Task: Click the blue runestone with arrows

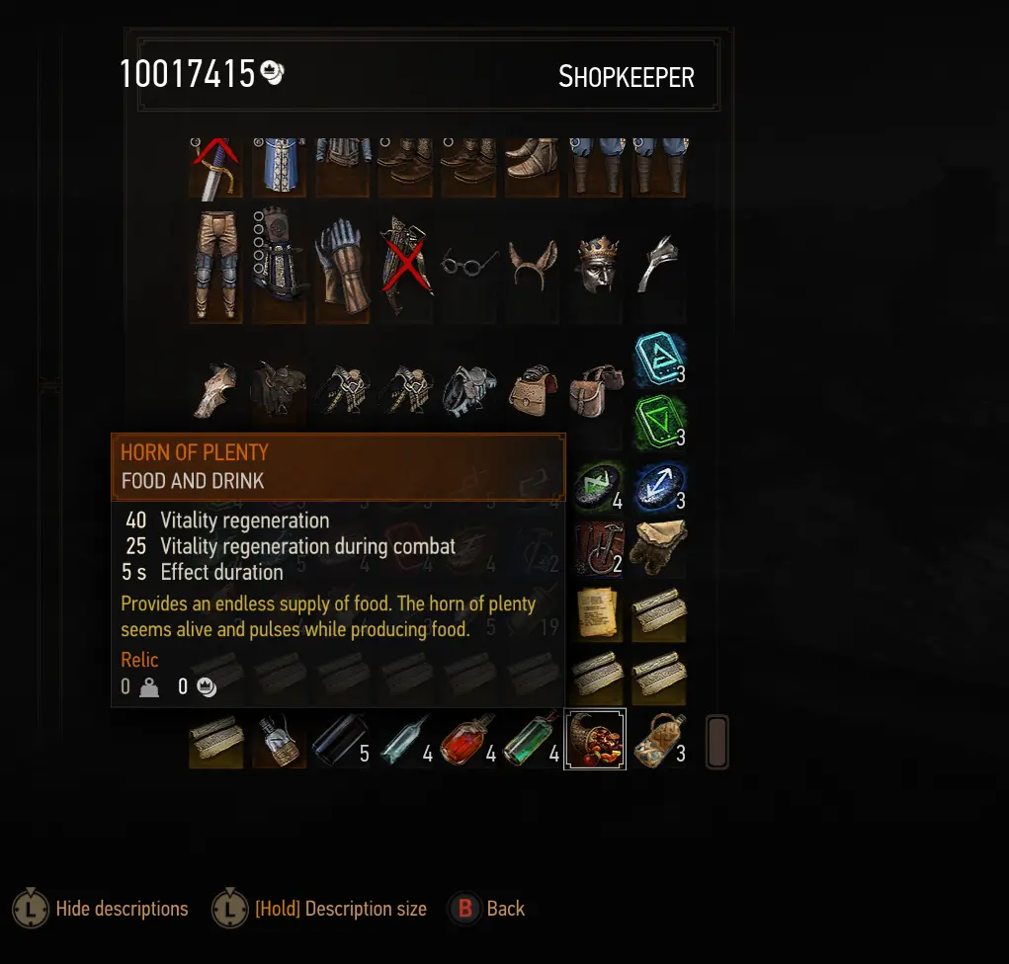Action: pos(659,489)
